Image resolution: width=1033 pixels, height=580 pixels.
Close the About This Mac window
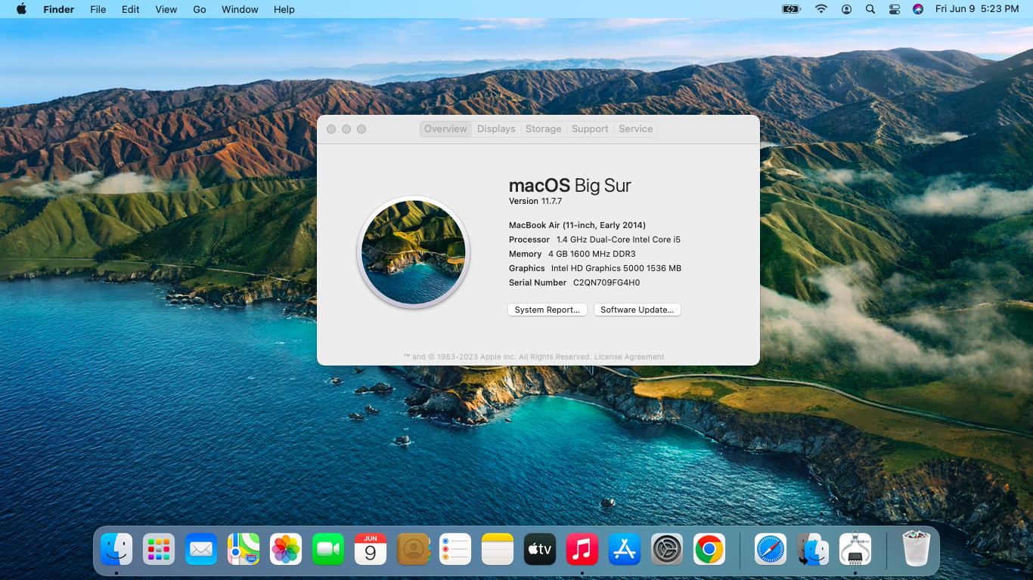[331, 129]
